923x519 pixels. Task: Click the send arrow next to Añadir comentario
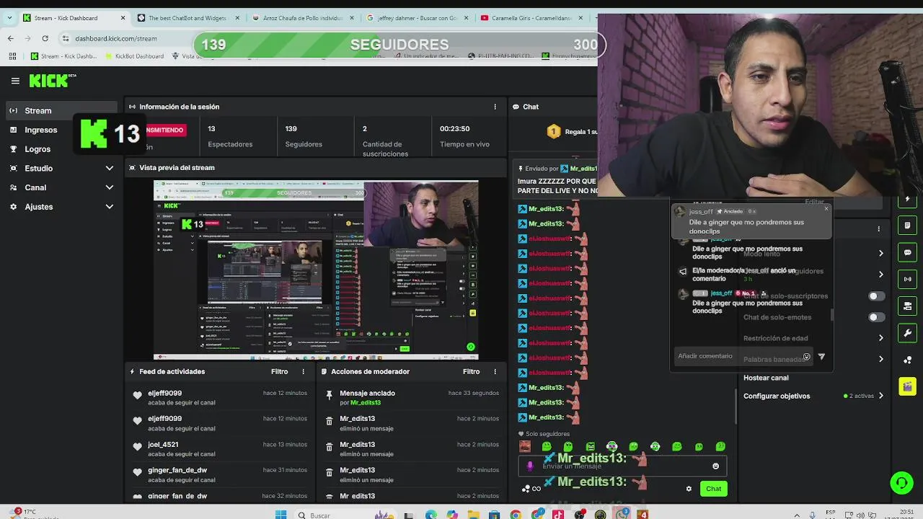821,356
